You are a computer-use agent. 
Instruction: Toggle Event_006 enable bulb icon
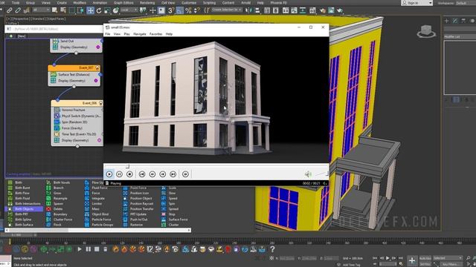pyautogui.click(x=100, y=103)
